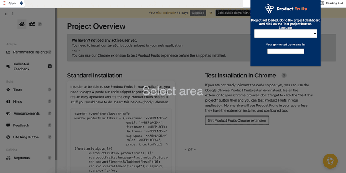The height and width of the screenshot is (173, 346).
Task: Click the back arrow in sidebar
Action: [x=6, y=14]
